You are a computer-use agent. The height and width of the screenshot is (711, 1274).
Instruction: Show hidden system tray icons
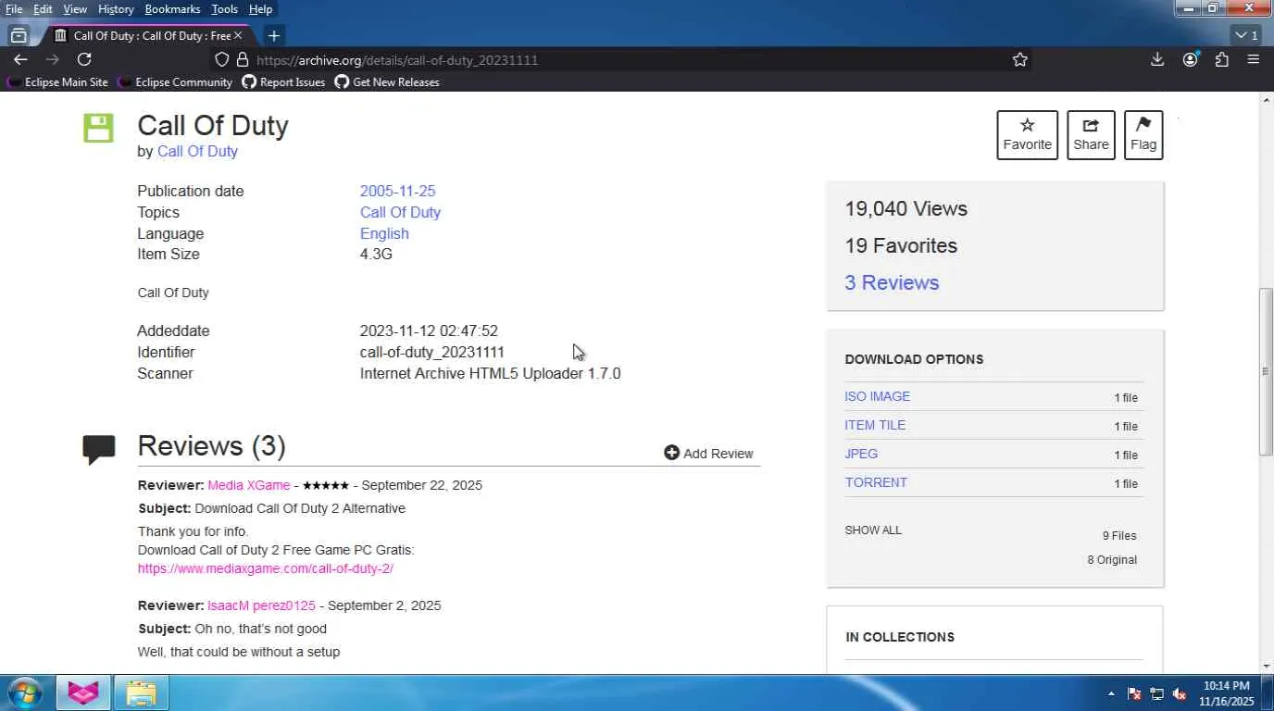(1111, 693)
